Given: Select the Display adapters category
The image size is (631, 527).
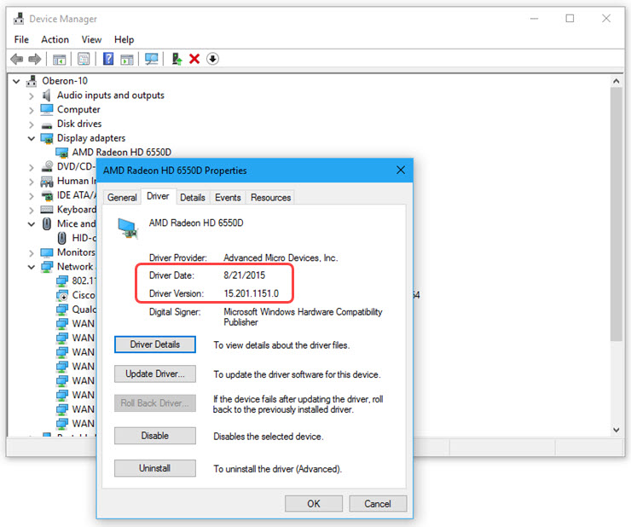Looking at the screenshot, I should coord(91,138).
